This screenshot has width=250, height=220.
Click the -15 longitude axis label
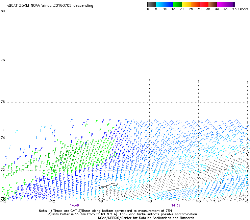click(3, 201)
